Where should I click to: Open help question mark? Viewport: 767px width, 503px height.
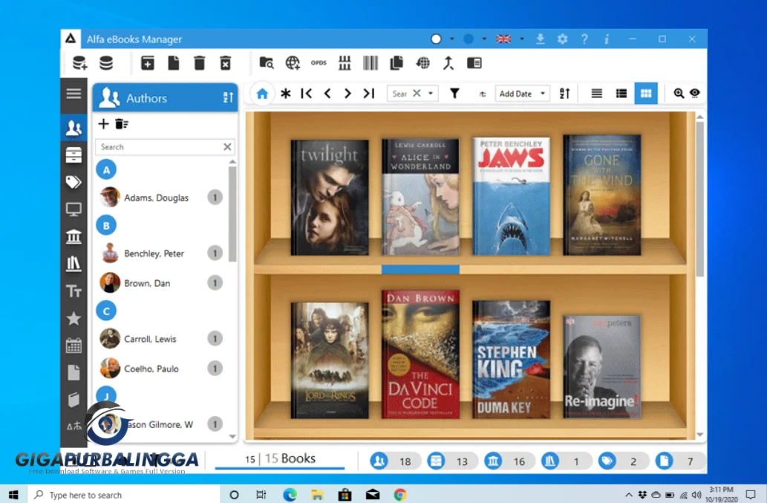584,39
